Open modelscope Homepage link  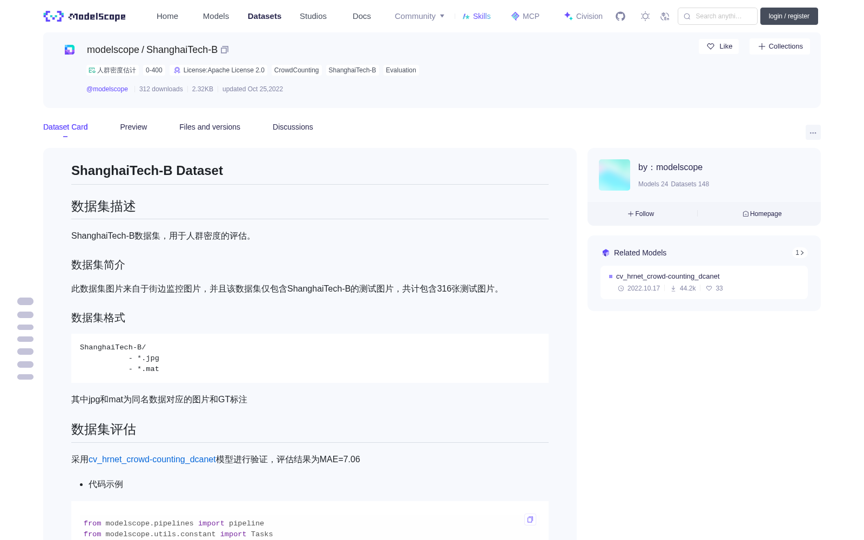point(762,214)
